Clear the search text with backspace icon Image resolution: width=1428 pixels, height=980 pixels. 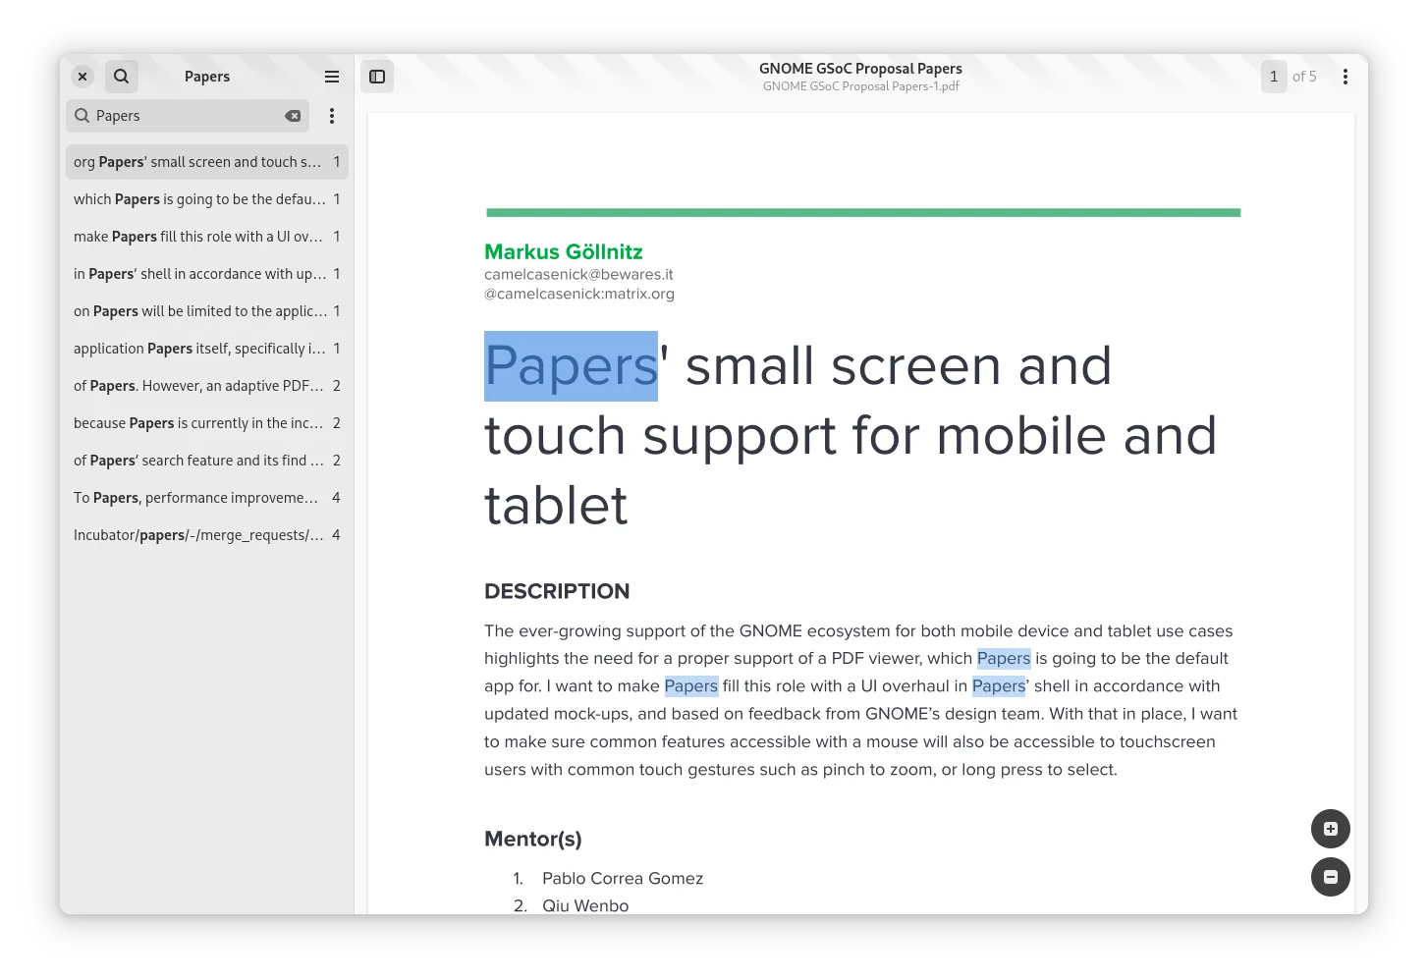click(293, 116)
